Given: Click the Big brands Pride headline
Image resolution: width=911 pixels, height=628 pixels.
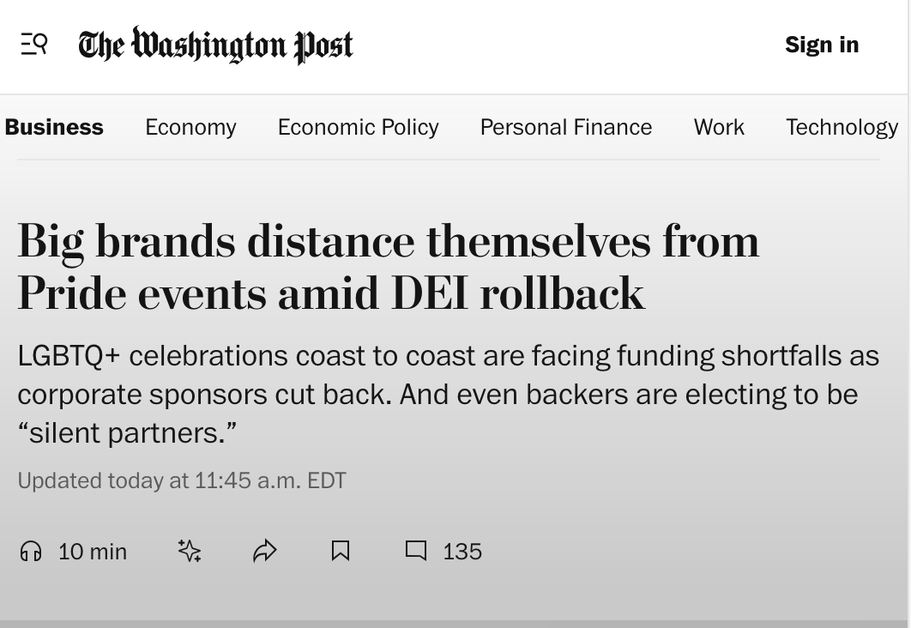Looking at the screenshot, I should 388,267.
